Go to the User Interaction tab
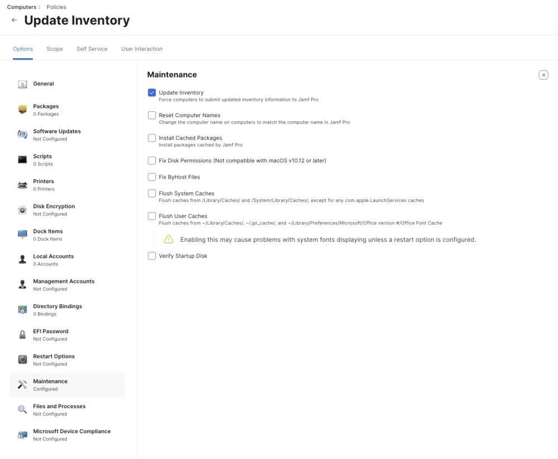Viewport: 558px width, 459px height. 142,49
